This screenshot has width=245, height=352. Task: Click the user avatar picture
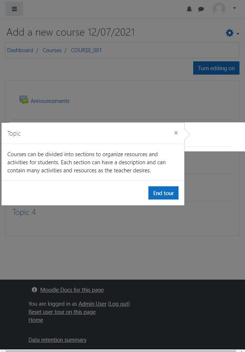[x=219, y=9]
